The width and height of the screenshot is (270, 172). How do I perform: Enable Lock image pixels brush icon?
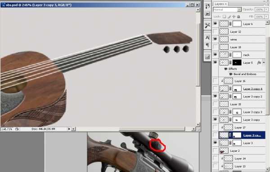coord(229,17)
